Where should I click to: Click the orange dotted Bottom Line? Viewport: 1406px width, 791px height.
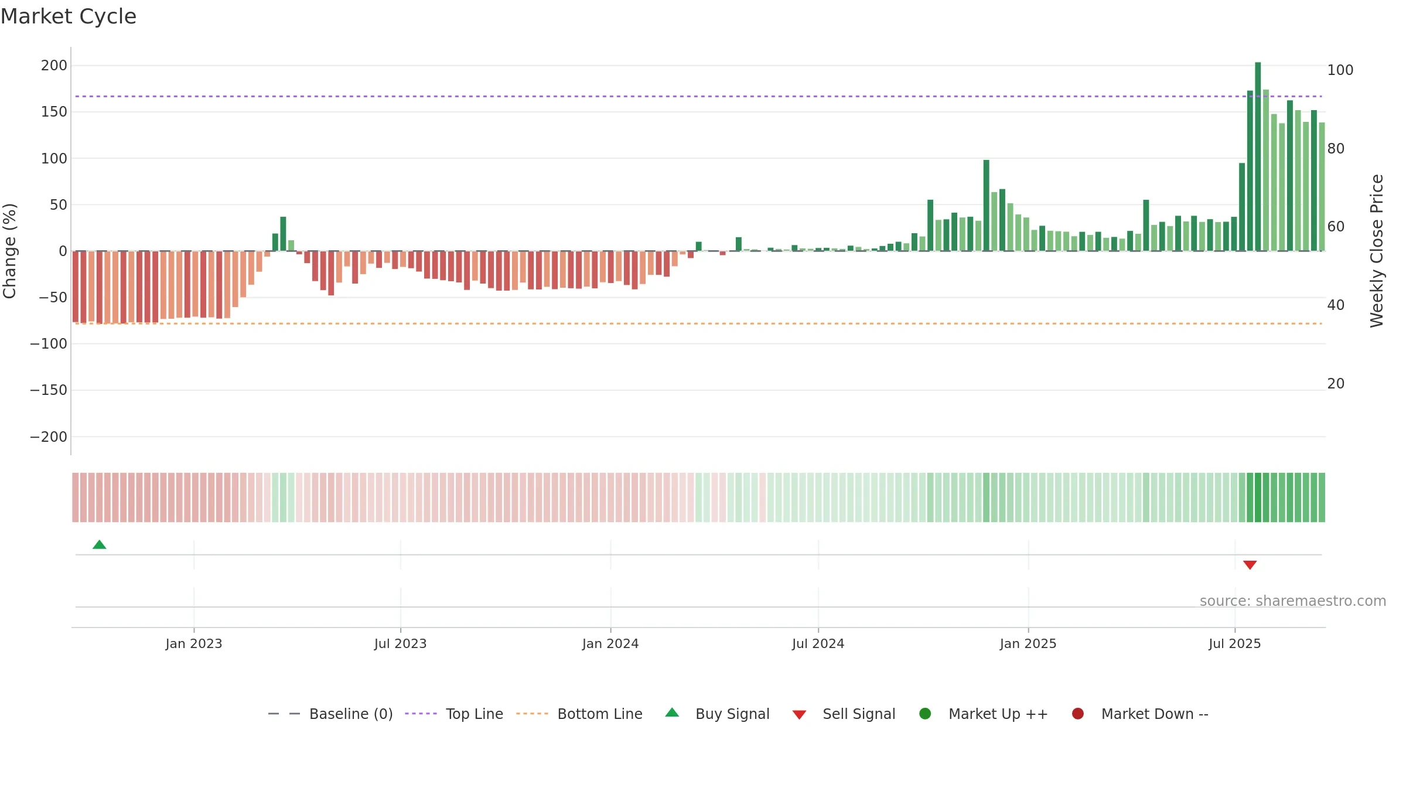pos(698,323)
